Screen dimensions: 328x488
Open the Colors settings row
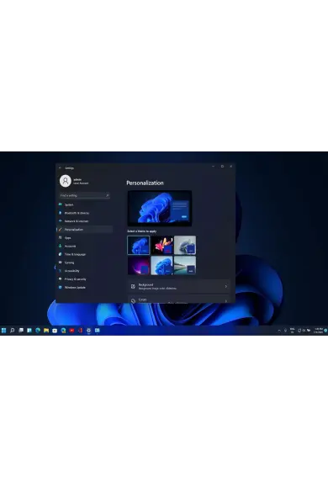tap(179, 300)
